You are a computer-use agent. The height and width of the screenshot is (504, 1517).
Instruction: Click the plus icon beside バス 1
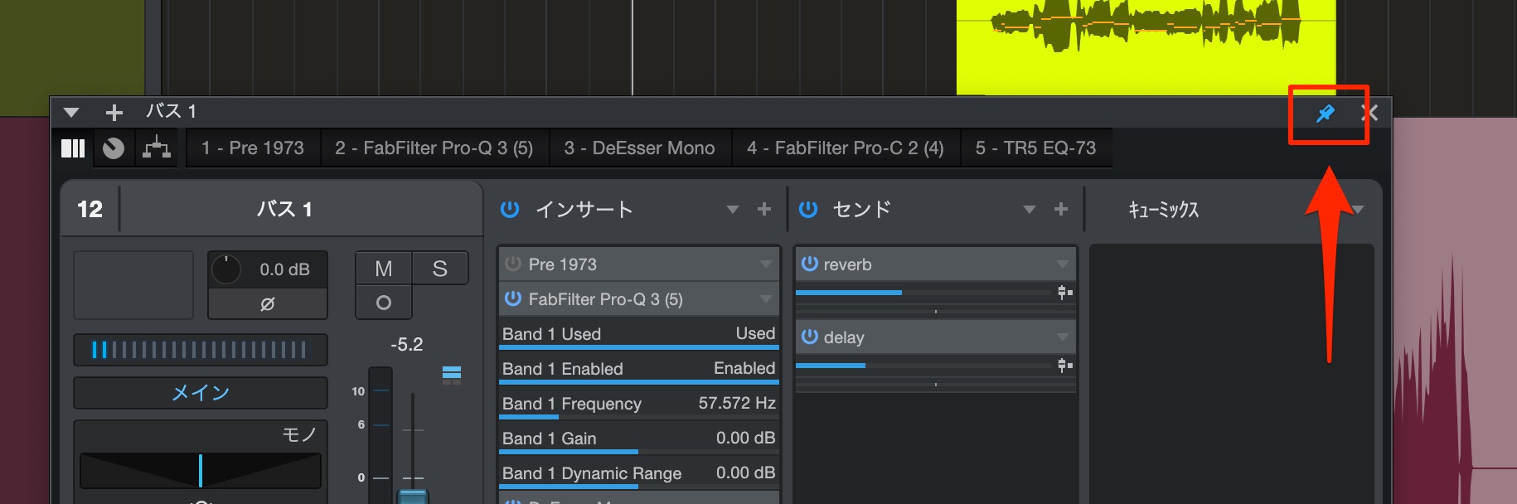click(x=114, y=112)
